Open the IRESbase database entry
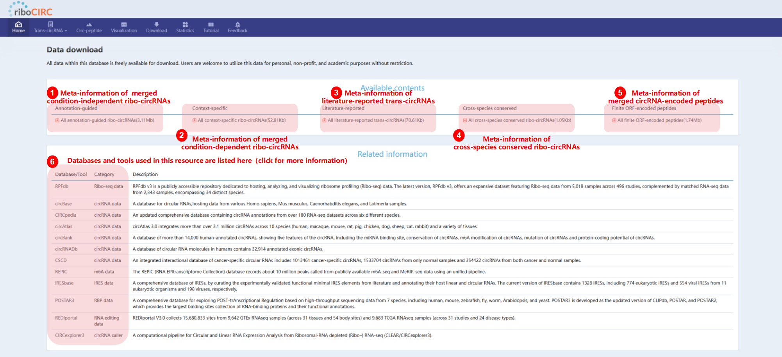The height and width of the screenshot is (357, 782). point(64,283)
